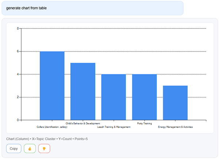Give a thumbs up on the chart
Viewport: 219px width, 159px height.
coord(30,148)
